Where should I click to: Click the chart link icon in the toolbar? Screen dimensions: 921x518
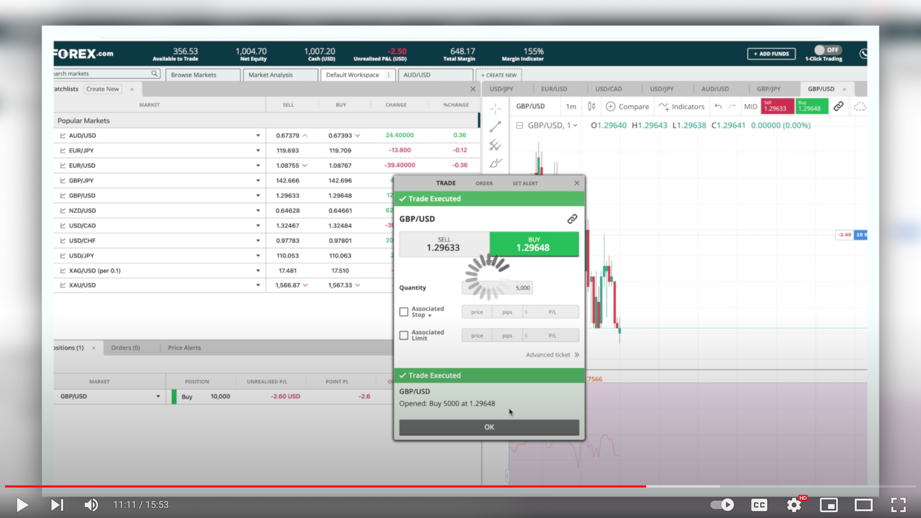[x=838, y=106]
